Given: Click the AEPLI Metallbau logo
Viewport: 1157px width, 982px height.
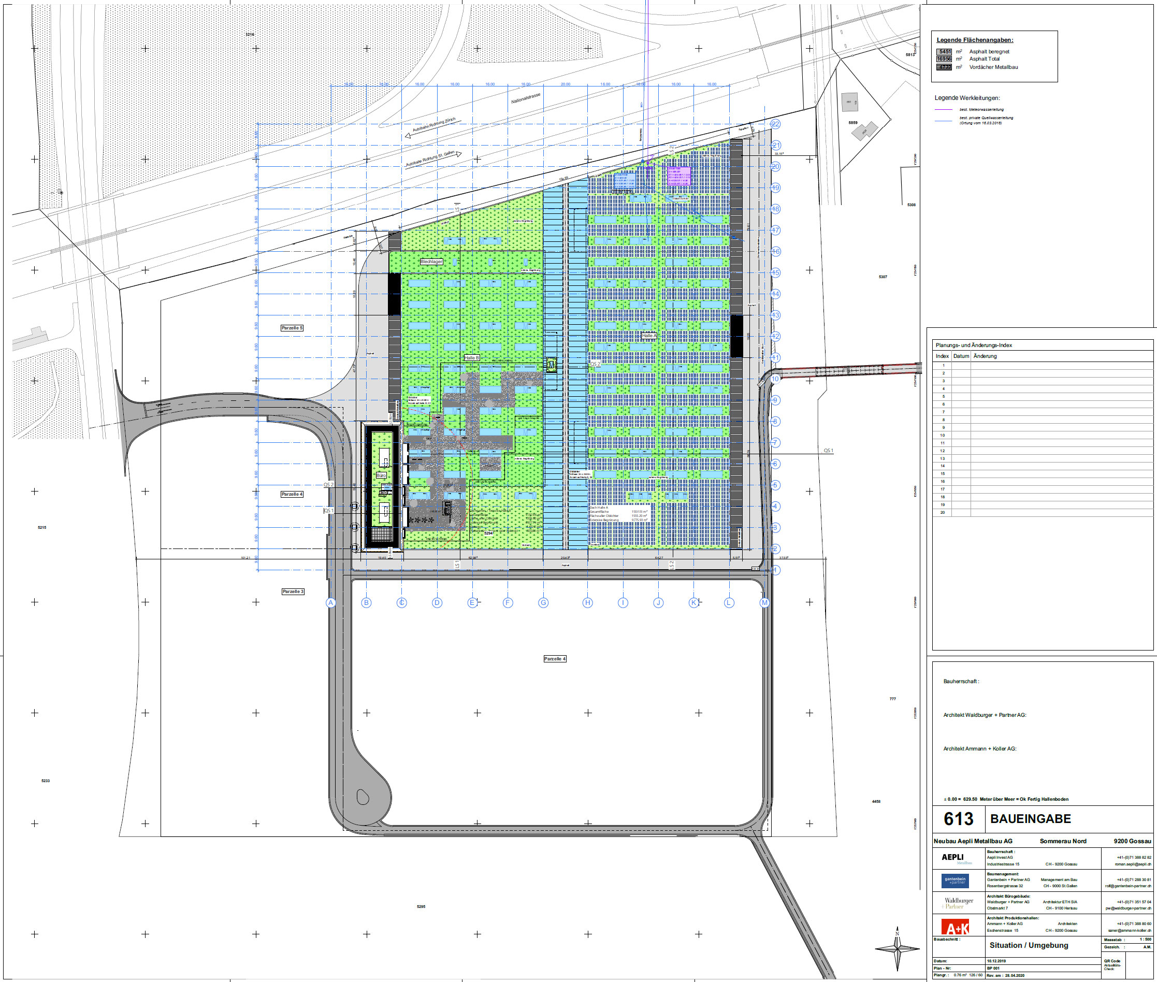Looking at the screenshot, I should coord(955,858).
